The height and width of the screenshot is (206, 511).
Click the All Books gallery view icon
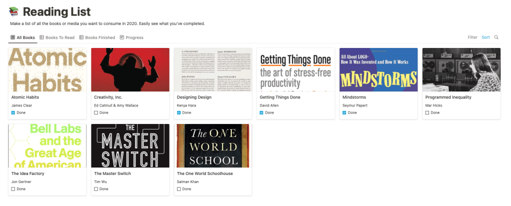(x=12, y=37)
